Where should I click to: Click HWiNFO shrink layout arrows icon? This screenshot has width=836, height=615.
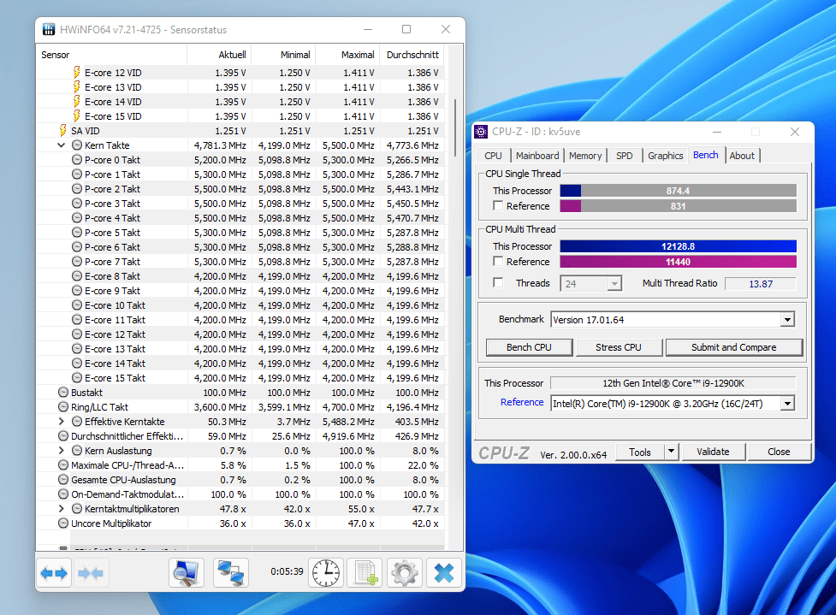click(91, 573)
